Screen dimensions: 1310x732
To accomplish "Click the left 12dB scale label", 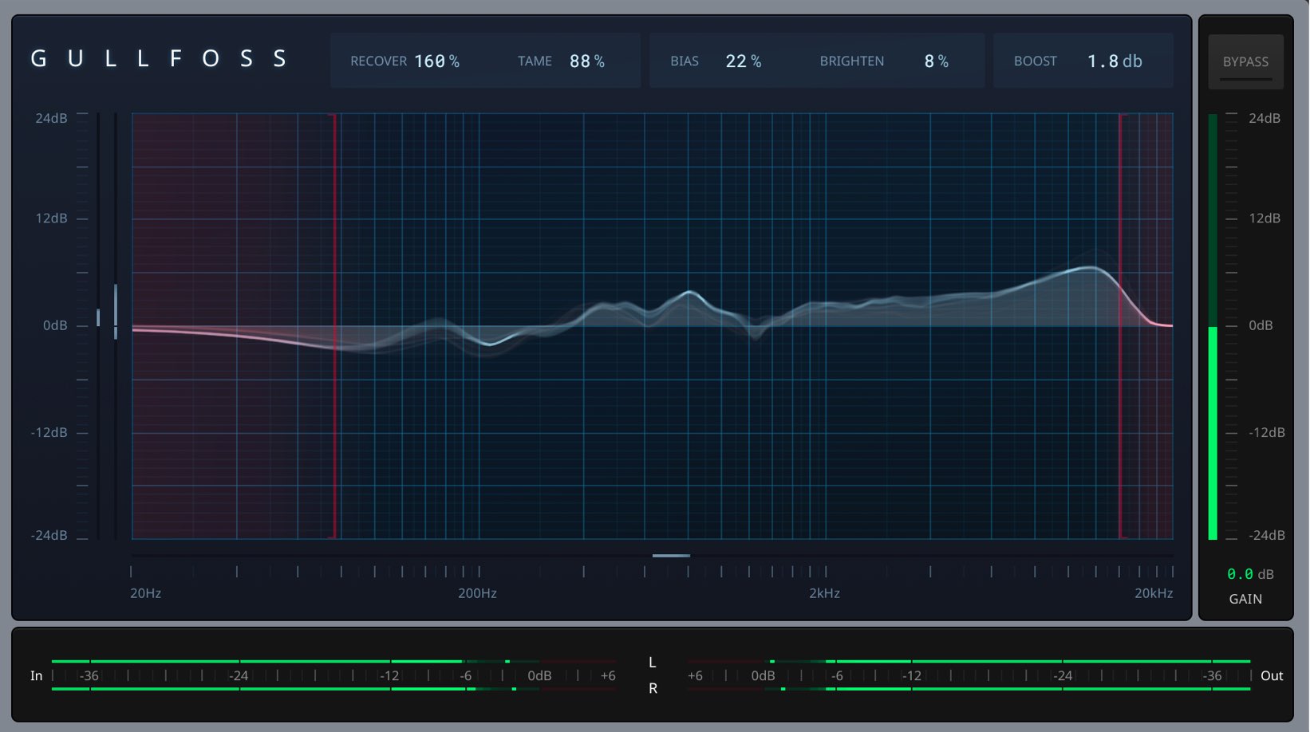I will [x=51, y=218].
